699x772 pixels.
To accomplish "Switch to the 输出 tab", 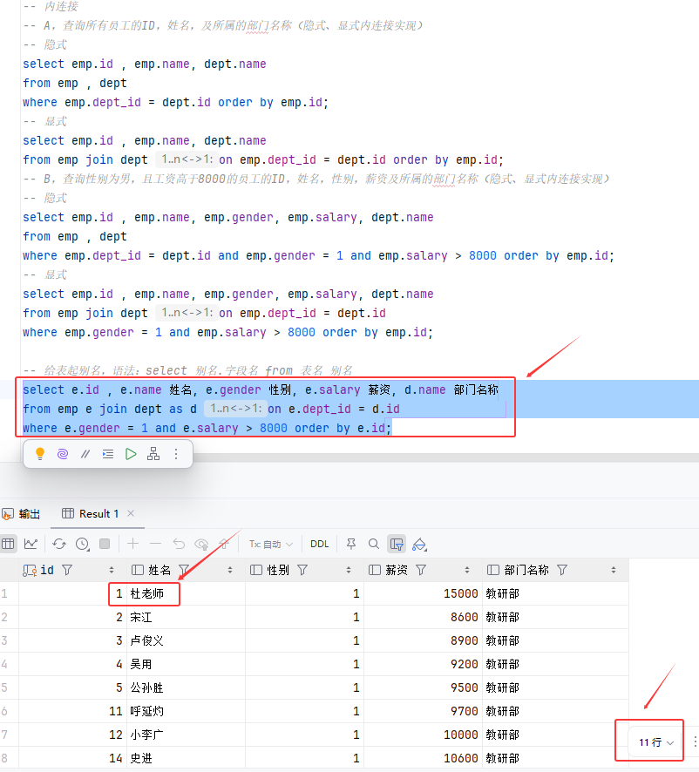I will pyautogui.click(x=22, y=513).
